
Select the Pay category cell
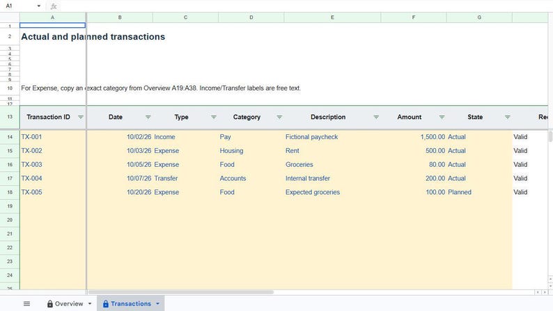251,136
